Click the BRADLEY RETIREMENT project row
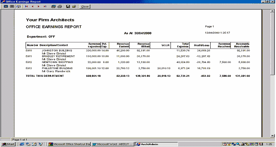 [x=138, y=56]
